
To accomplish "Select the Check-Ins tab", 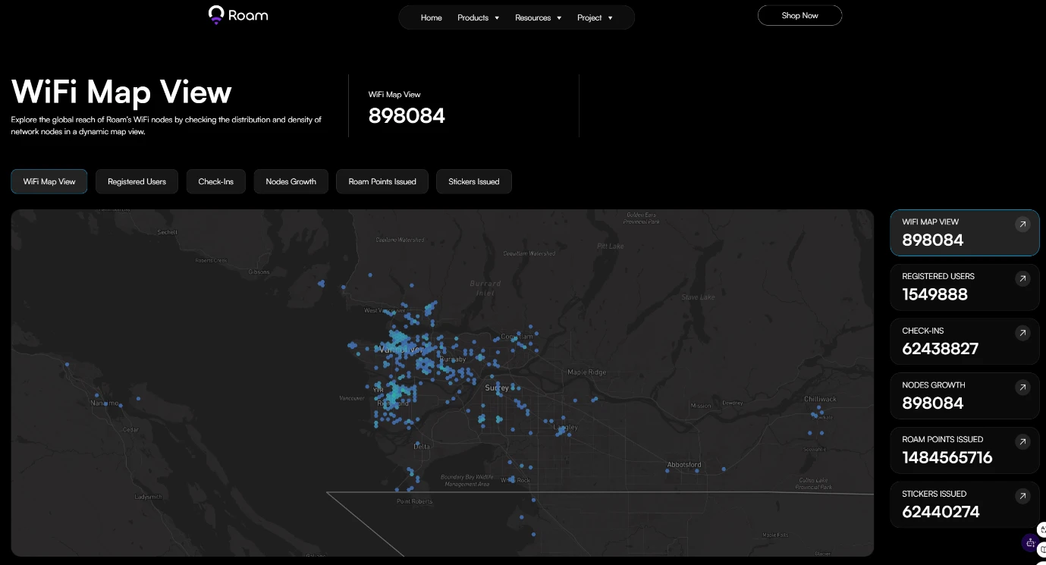I will point(215,182).
